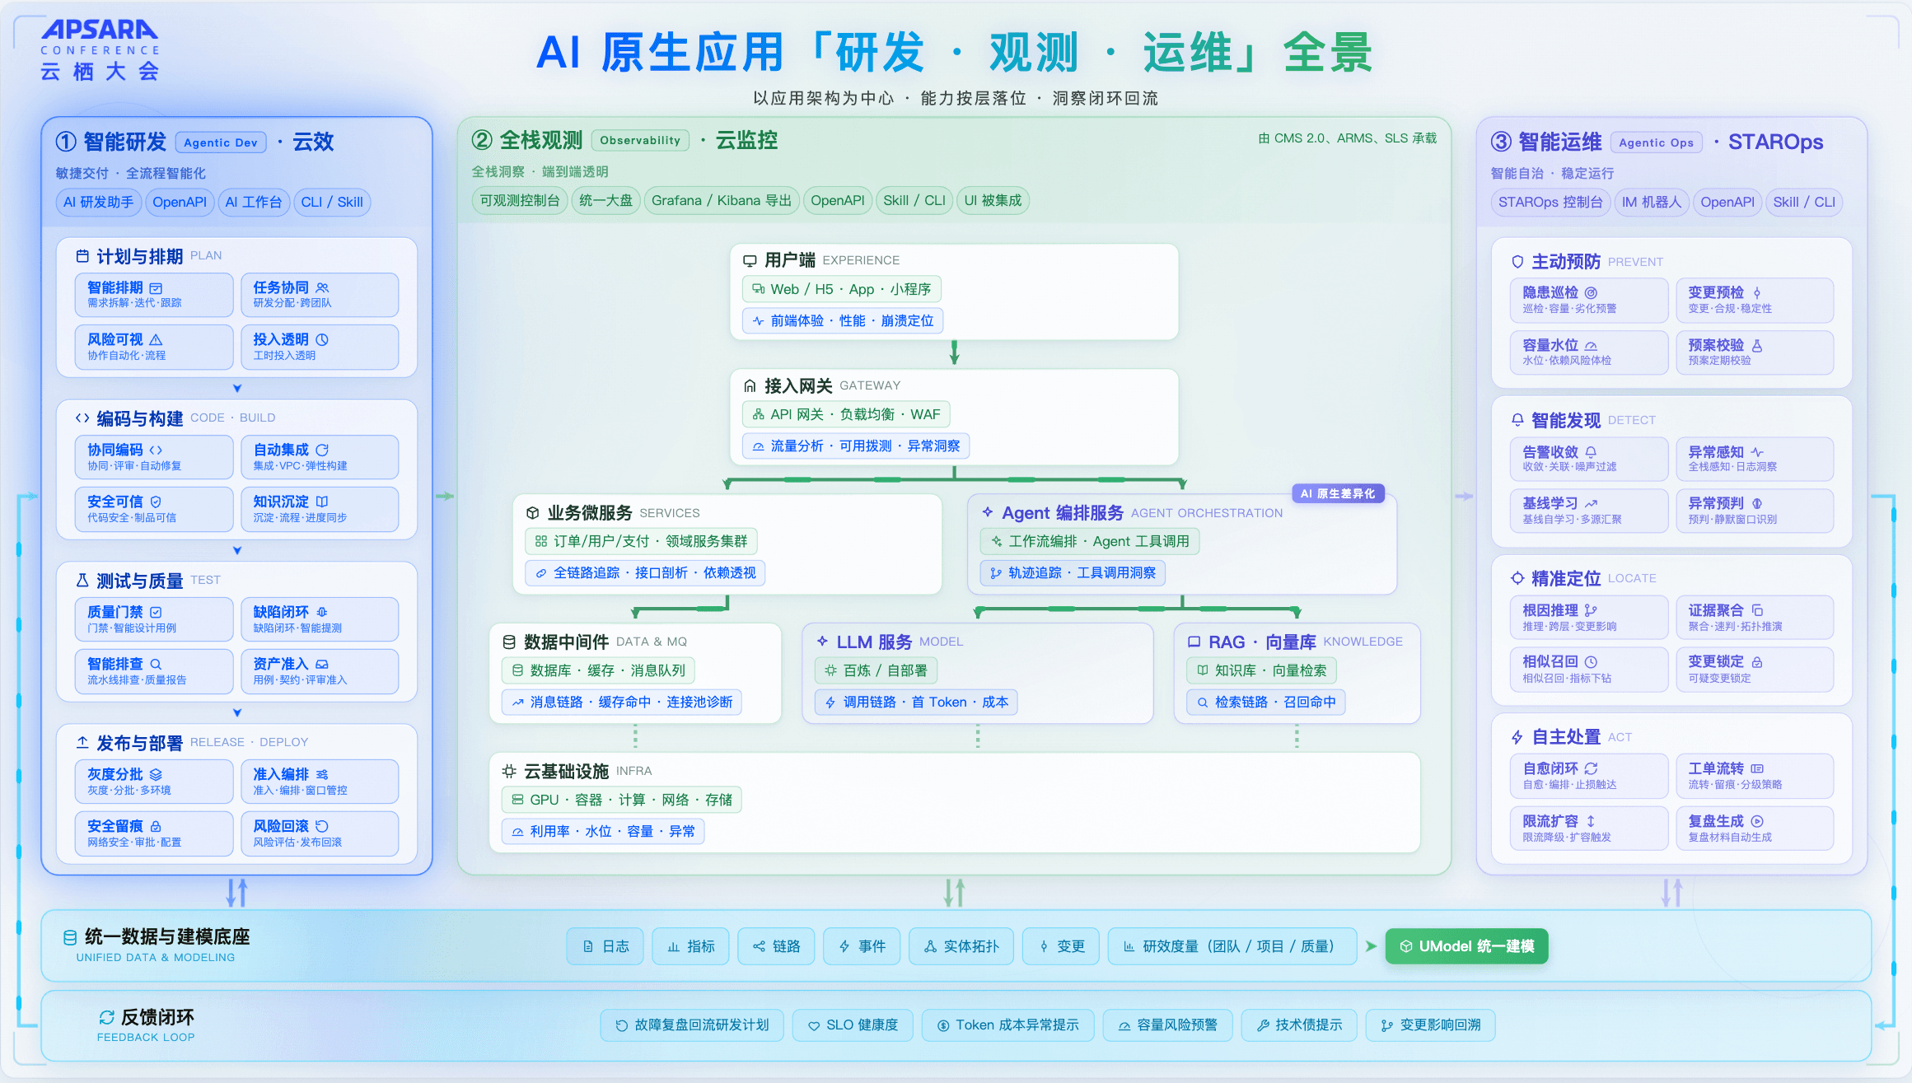Viewport: 1912px width, 1083px height.
Task: Click the 实体拓扑 chip
Action: pos(961,946)
